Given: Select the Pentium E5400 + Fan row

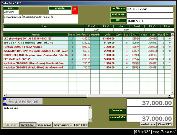Looking at the screenshot, I should click(87, 47).
